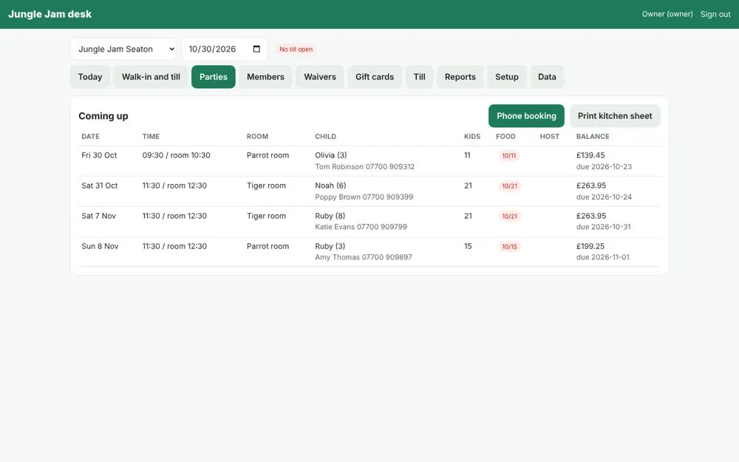Click Print kitchen sheet button
Image resolution: width=739 pixels, height=462 pixels.
(615, 116)
